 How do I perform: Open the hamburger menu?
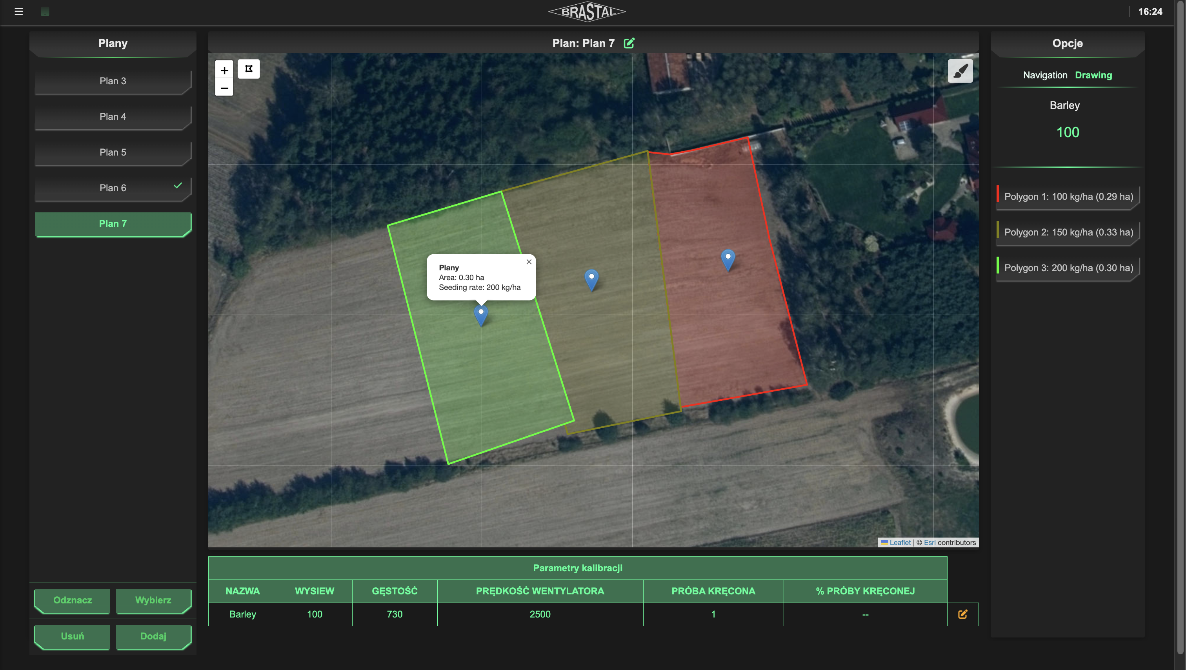pyautogui.click(x=18, y=11)
